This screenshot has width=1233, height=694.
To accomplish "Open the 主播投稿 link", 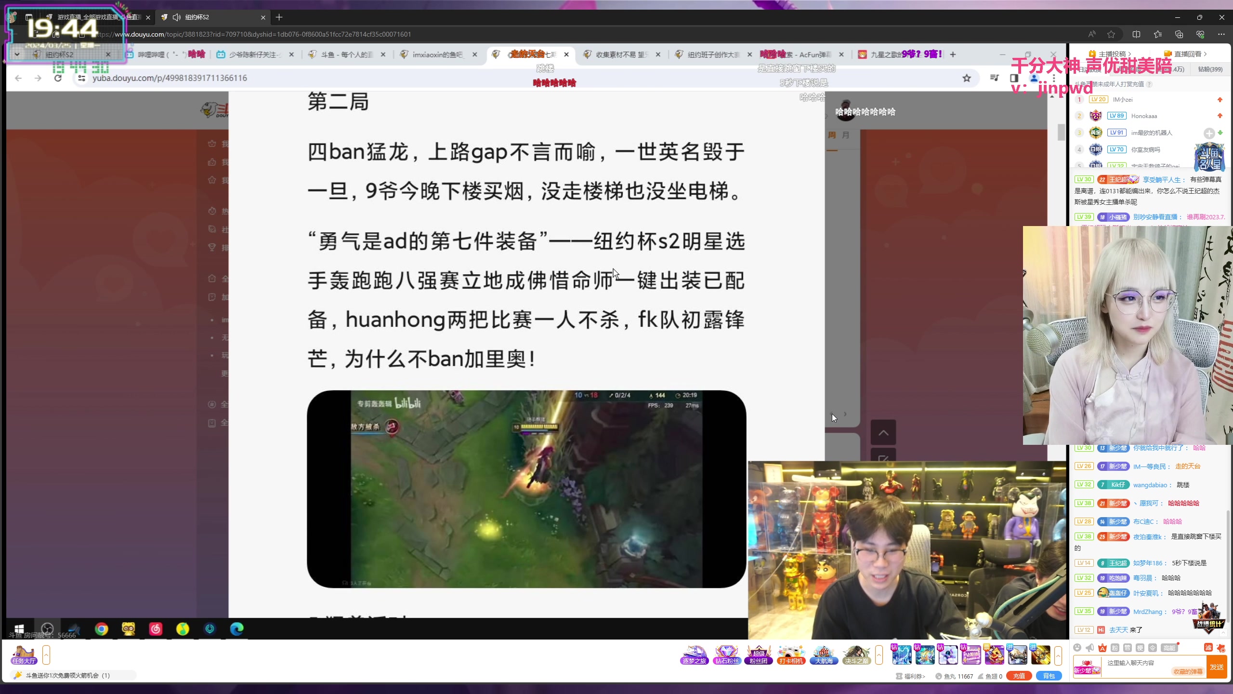I will point(1110,54).
